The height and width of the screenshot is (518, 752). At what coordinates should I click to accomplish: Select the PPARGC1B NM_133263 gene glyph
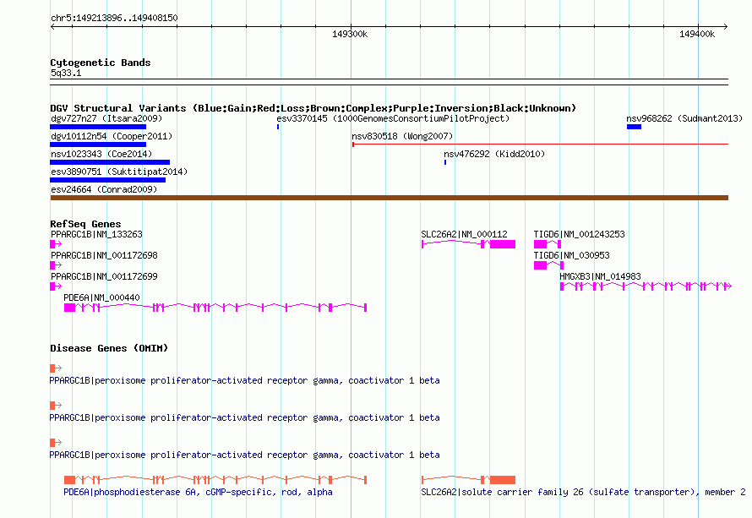point(56,244)
